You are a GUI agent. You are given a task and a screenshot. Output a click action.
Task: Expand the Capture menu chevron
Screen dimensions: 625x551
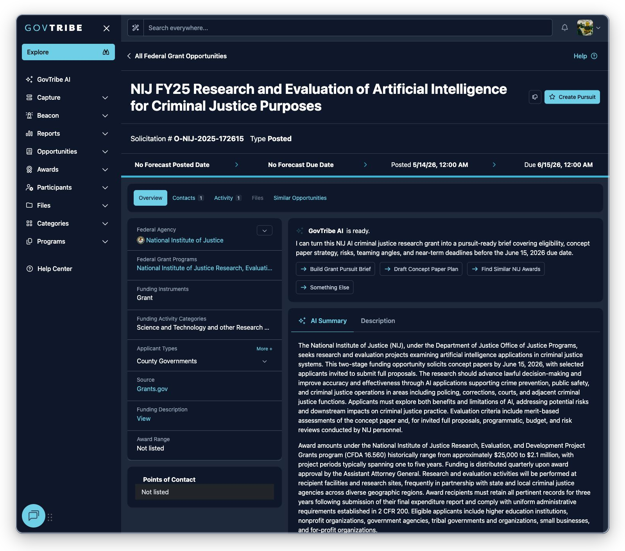(x=105, y=97)
